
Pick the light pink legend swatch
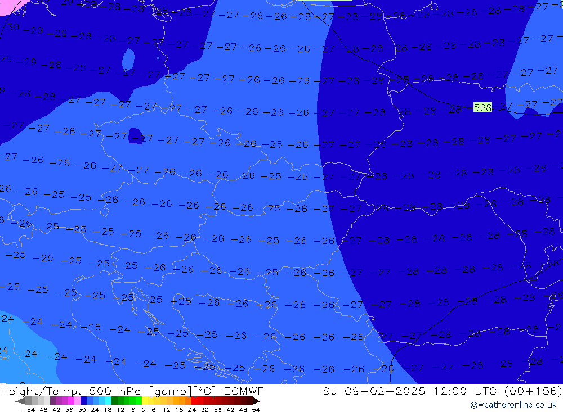[x=77, y=401]
